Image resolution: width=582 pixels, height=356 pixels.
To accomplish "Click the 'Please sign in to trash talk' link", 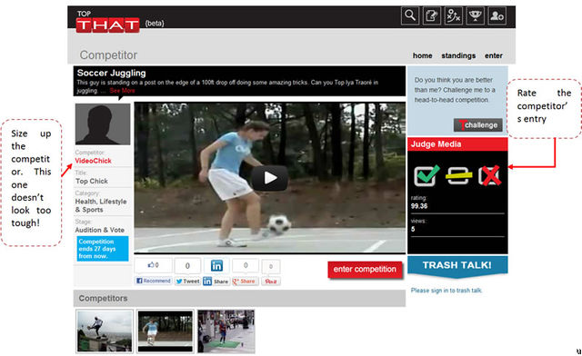I will click(x=447, y=291).
